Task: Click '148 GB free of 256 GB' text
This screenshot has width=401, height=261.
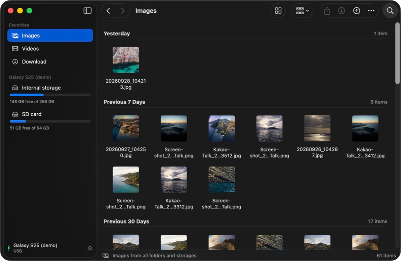Action: click(x=32, y=101)
